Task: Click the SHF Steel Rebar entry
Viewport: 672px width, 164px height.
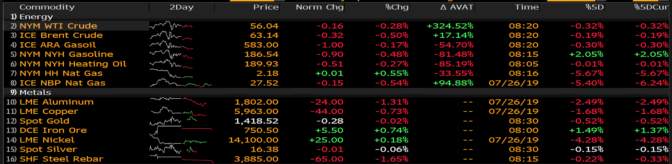Action: (61, 159)
